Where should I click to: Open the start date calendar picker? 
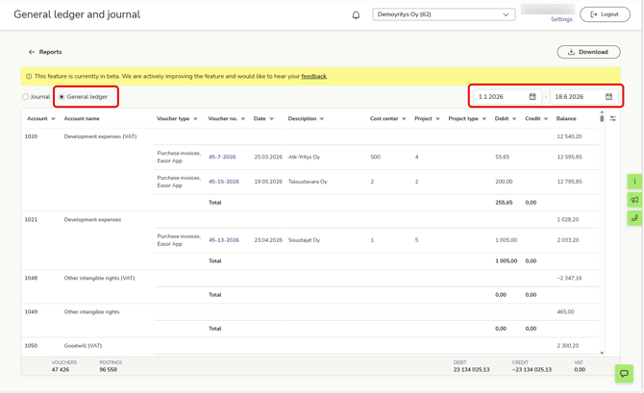click(533, 96)
